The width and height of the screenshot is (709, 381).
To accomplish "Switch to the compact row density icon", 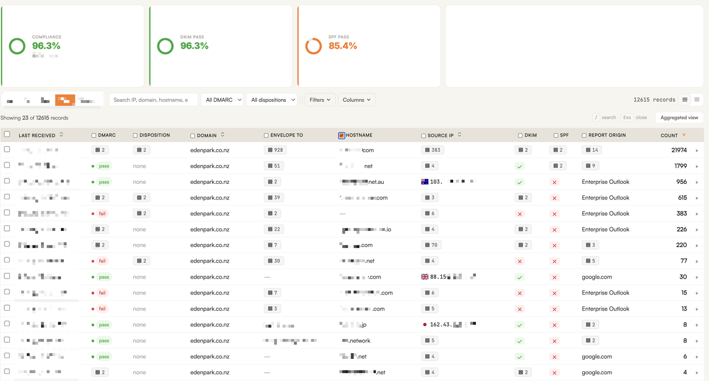I will tap(697, 100).
